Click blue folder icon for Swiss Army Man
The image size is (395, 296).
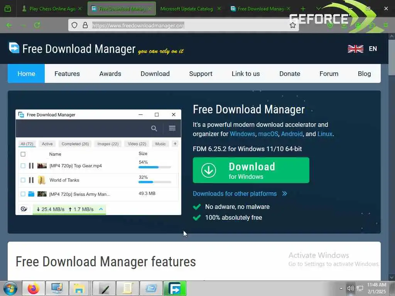coord(31,194)
